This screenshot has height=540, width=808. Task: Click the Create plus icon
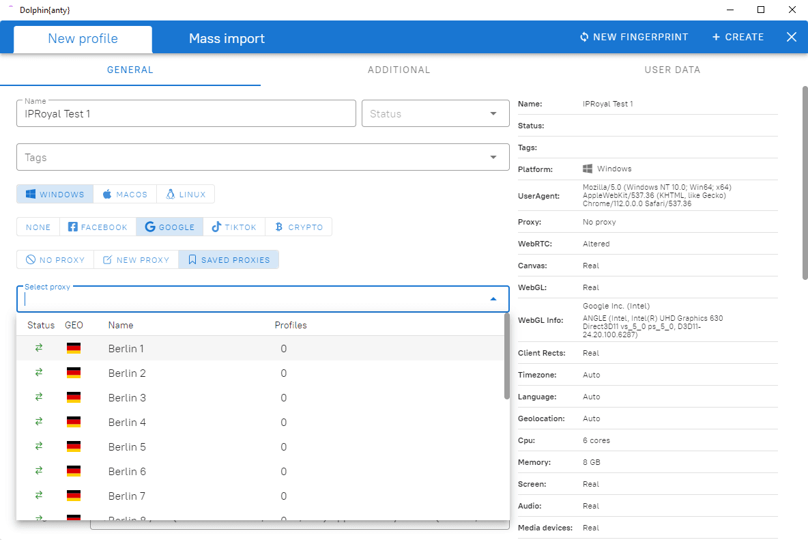click(x=716, y=37)
